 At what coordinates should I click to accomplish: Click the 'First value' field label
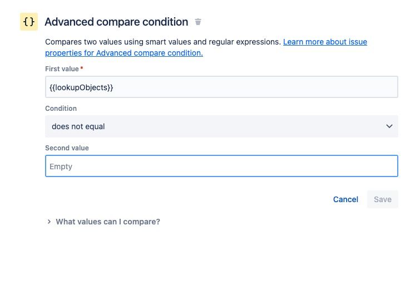tap(62, 68)
